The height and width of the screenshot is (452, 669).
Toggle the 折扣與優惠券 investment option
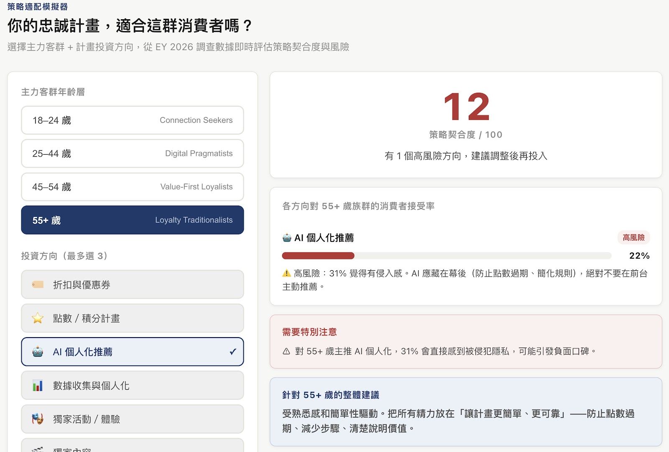[133, 284]
